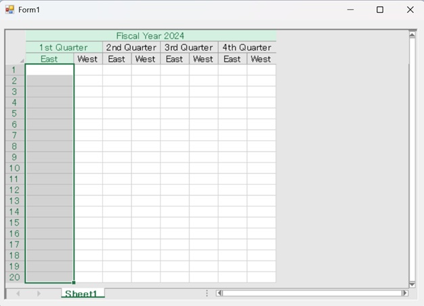This screenshot has width=424, height=306.
Task: Select row header 20
Action: (x=15, y=277)
